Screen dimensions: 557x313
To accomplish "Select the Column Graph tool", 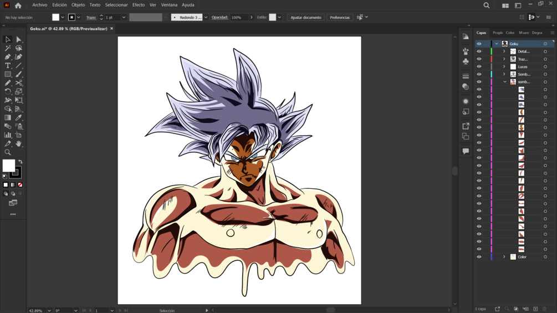I will (x=7, y=135).
